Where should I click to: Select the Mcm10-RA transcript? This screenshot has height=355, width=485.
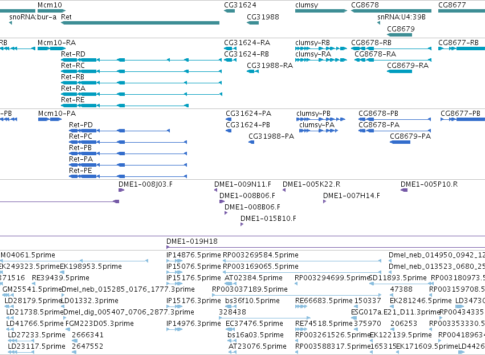click(x=51, y=49)
